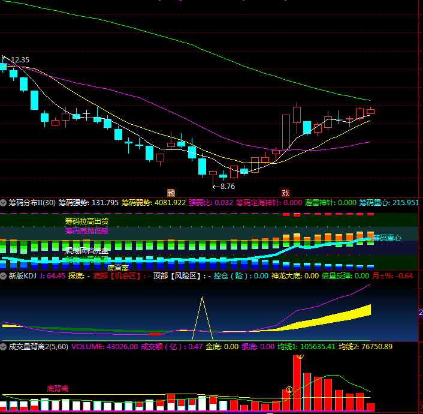This screenshot has width=423, height=414.
Task: Click the magenta 筹码高抛低吸 zone label
Action: (x=87, y=231)
